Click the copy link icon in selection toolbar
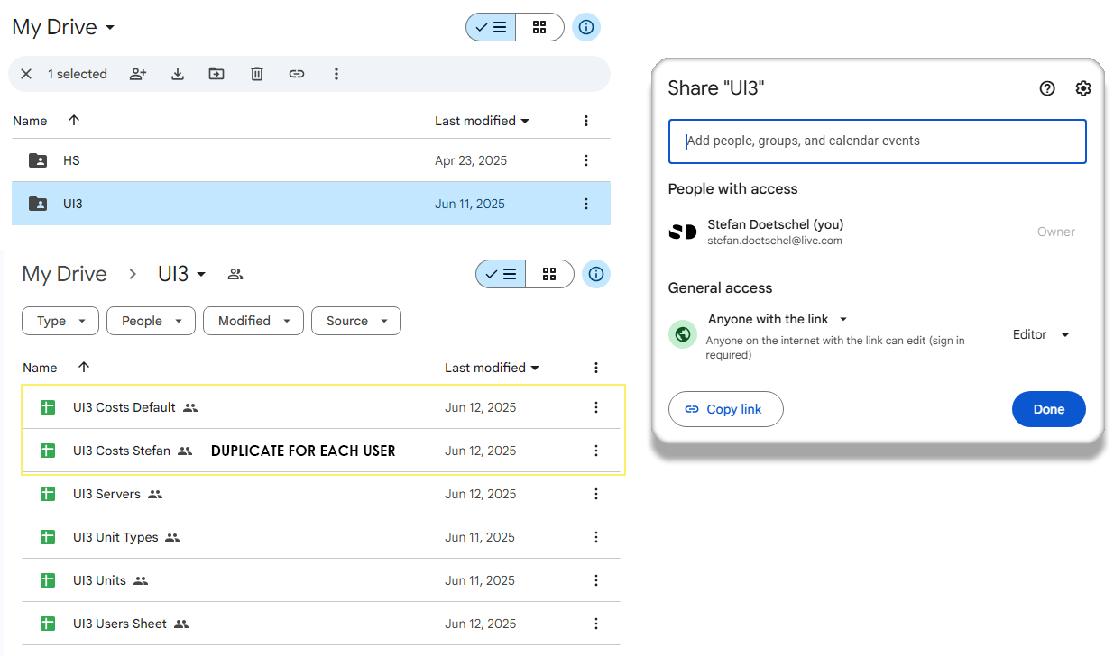Screen dimensions: 1114x656 [x=297, y=74]
